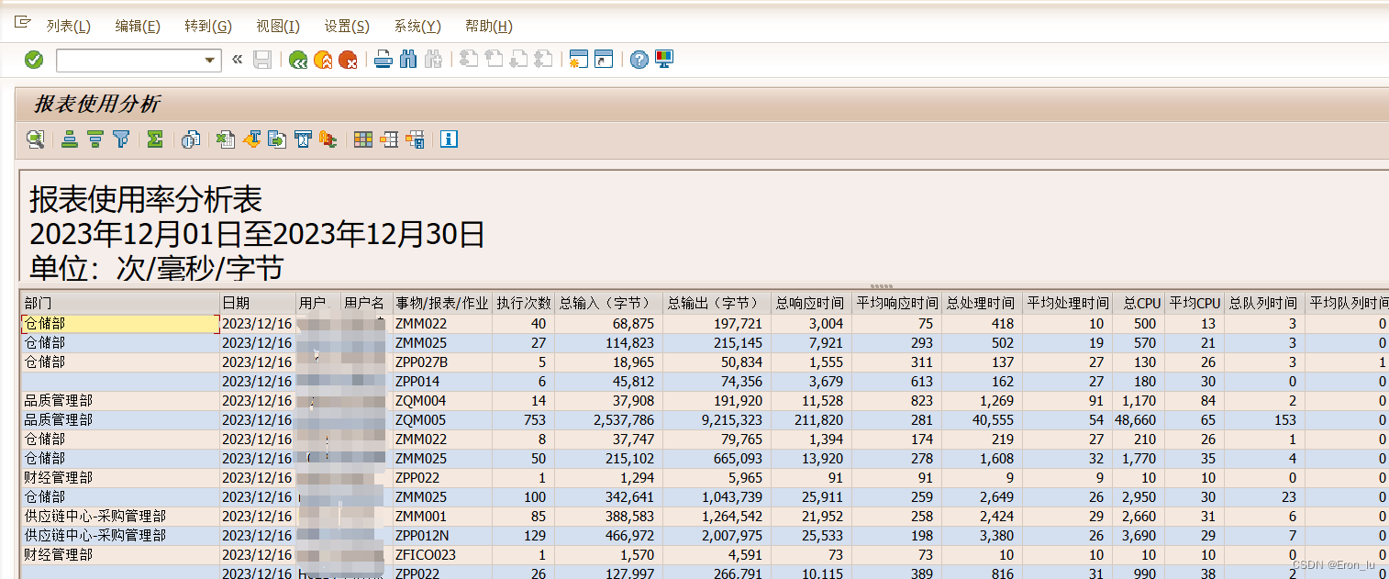
Task: Open Find with the binoculars icon
Action: tap(406, 59)
